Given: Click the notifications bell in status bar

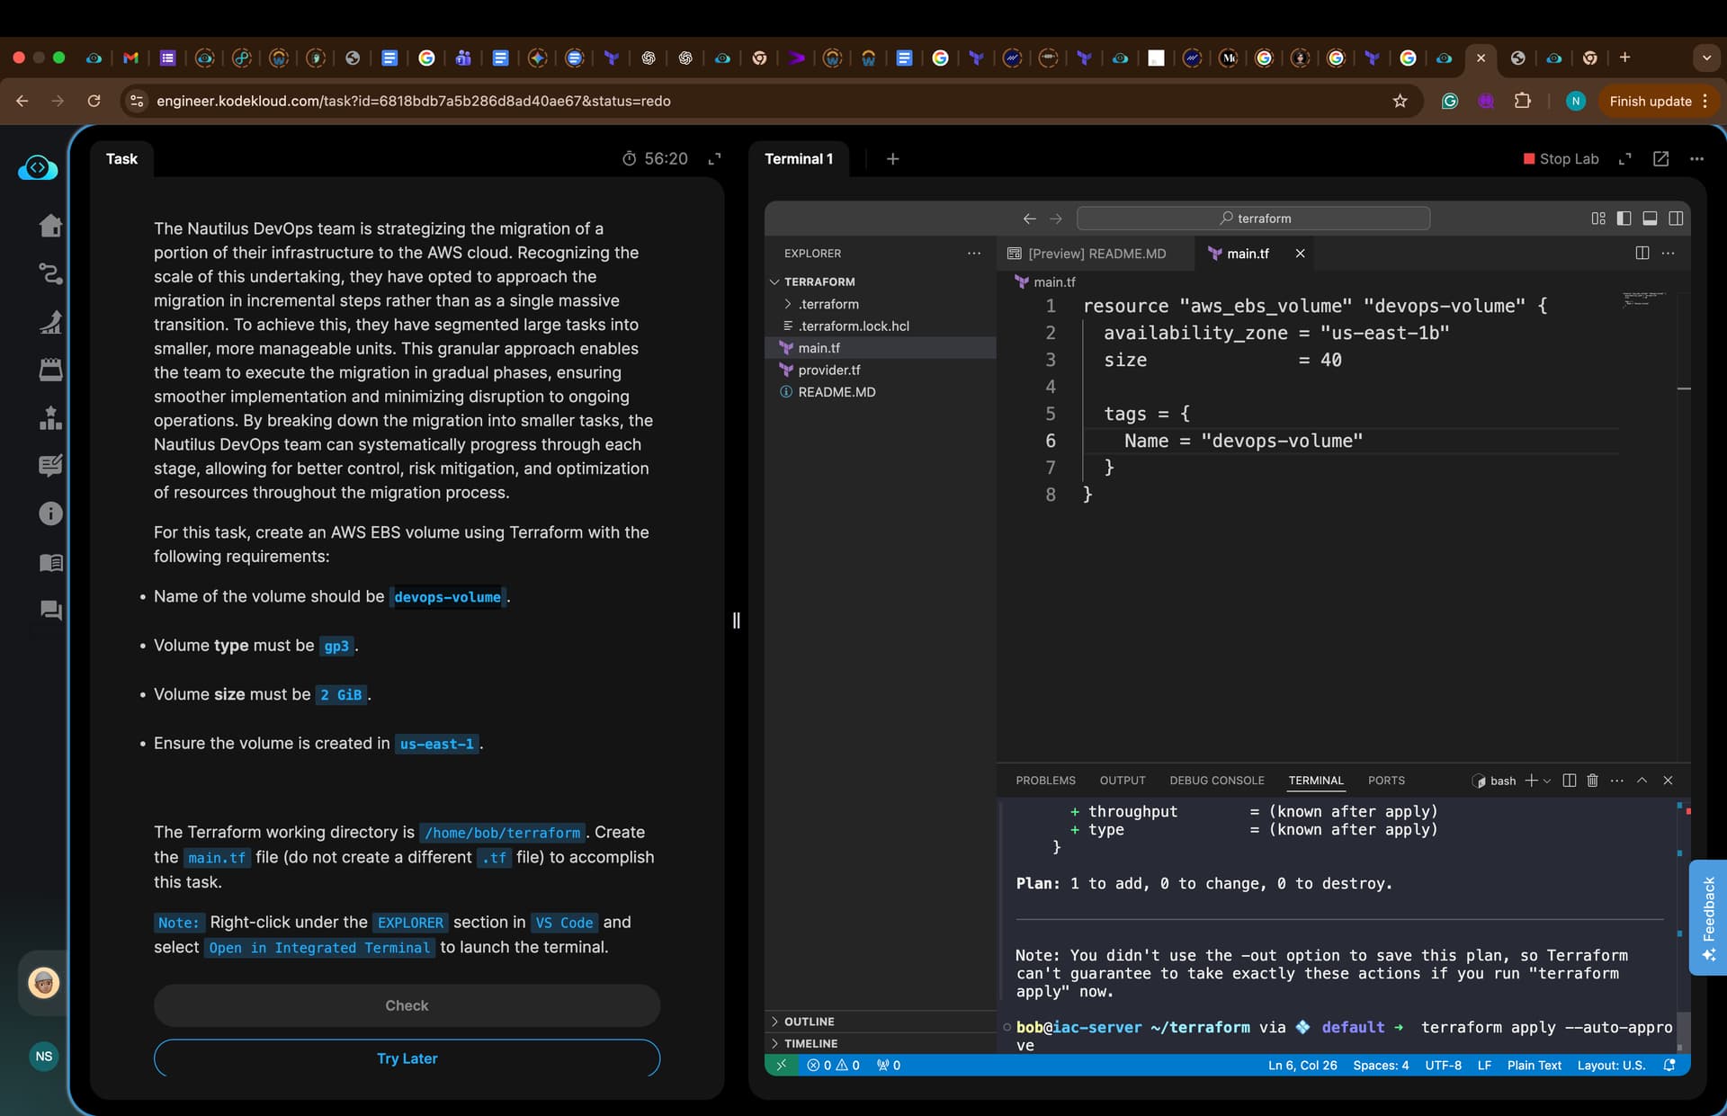Looking at the screenshot, I should pyautogui.click(x=1669, y=1065).
